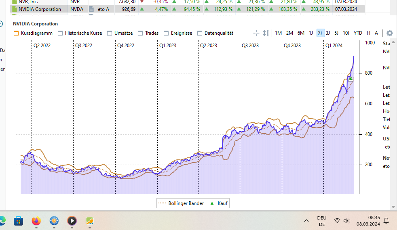Enable the Datenqualität checkbox

click(x=200, y=33)
